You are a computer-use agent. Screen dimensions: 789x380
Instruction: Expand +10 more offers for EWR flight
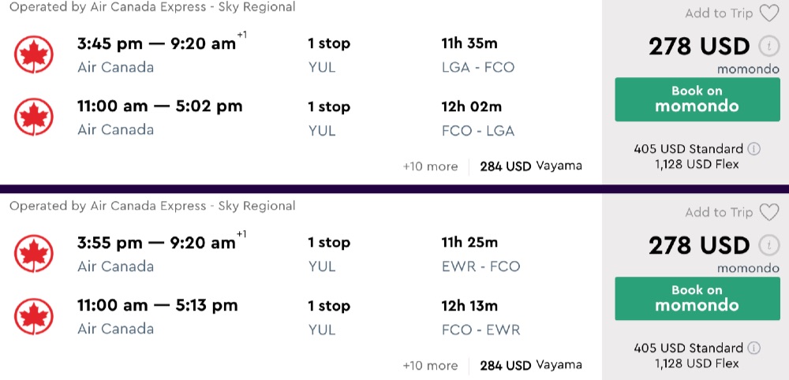pyautogui.click(x=430, y=365)
